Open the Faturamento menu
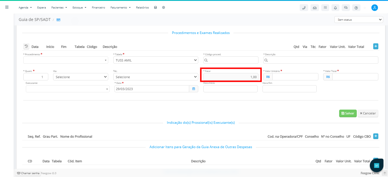This screenshot has height=177, width=388. (120, 8)
